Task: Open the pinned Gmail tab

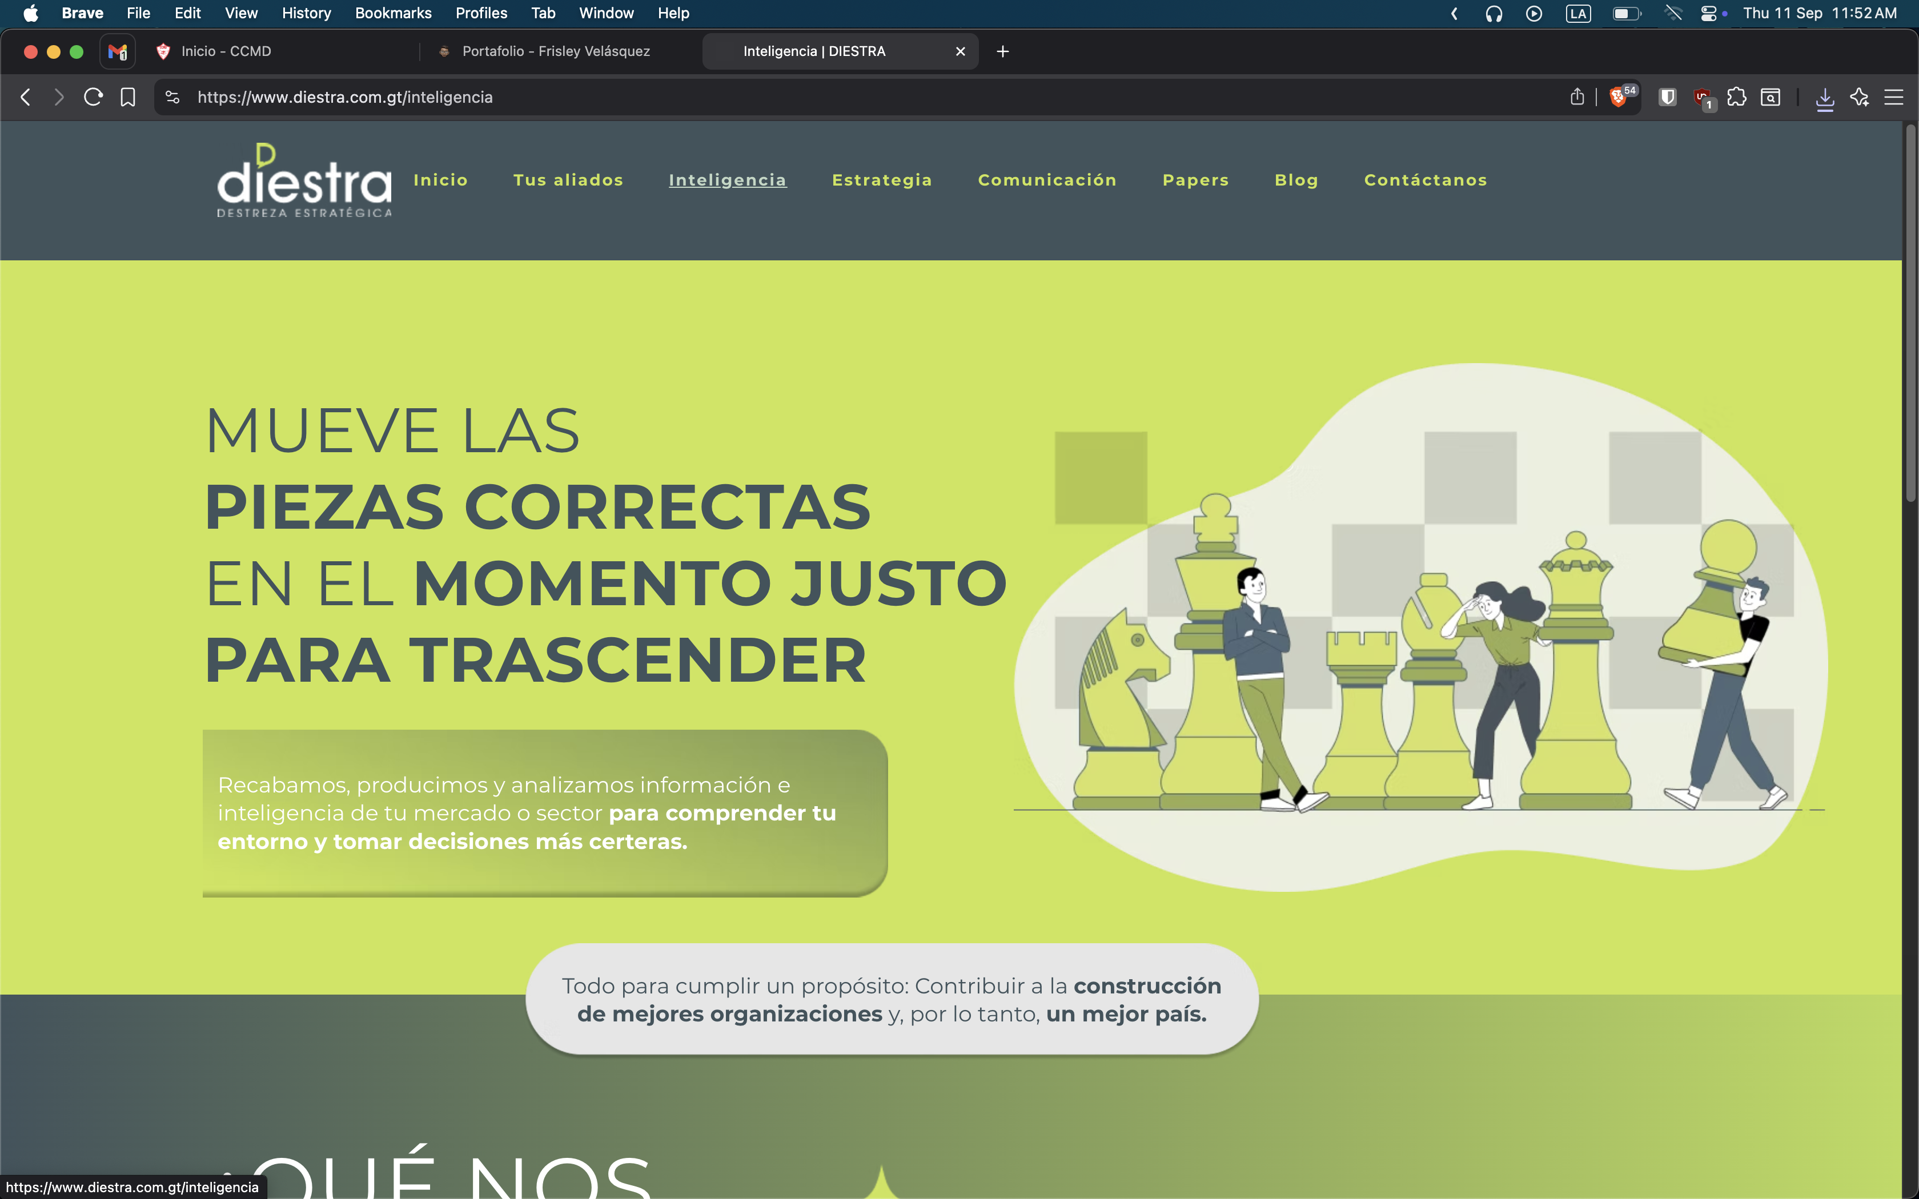Action: click(117, 51)
